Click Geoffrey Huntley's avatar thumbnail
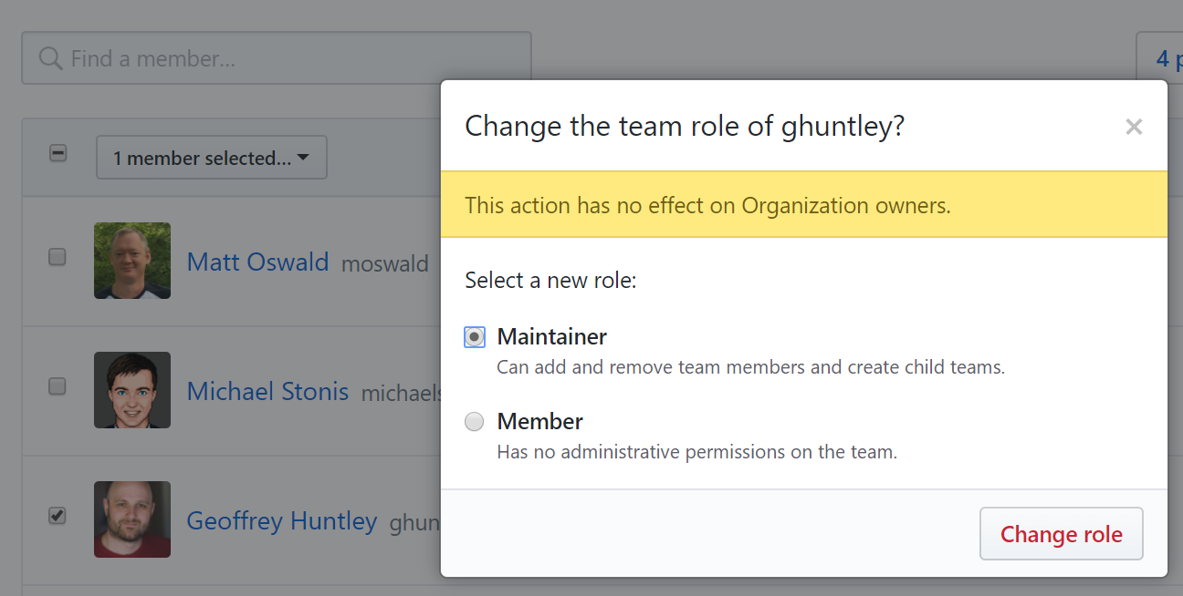Screen dimensions: 1183x596 (x=131, y=519)
